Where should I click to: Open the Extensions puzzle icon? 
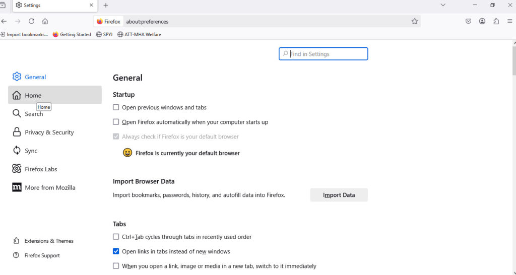tap(496, 21)
